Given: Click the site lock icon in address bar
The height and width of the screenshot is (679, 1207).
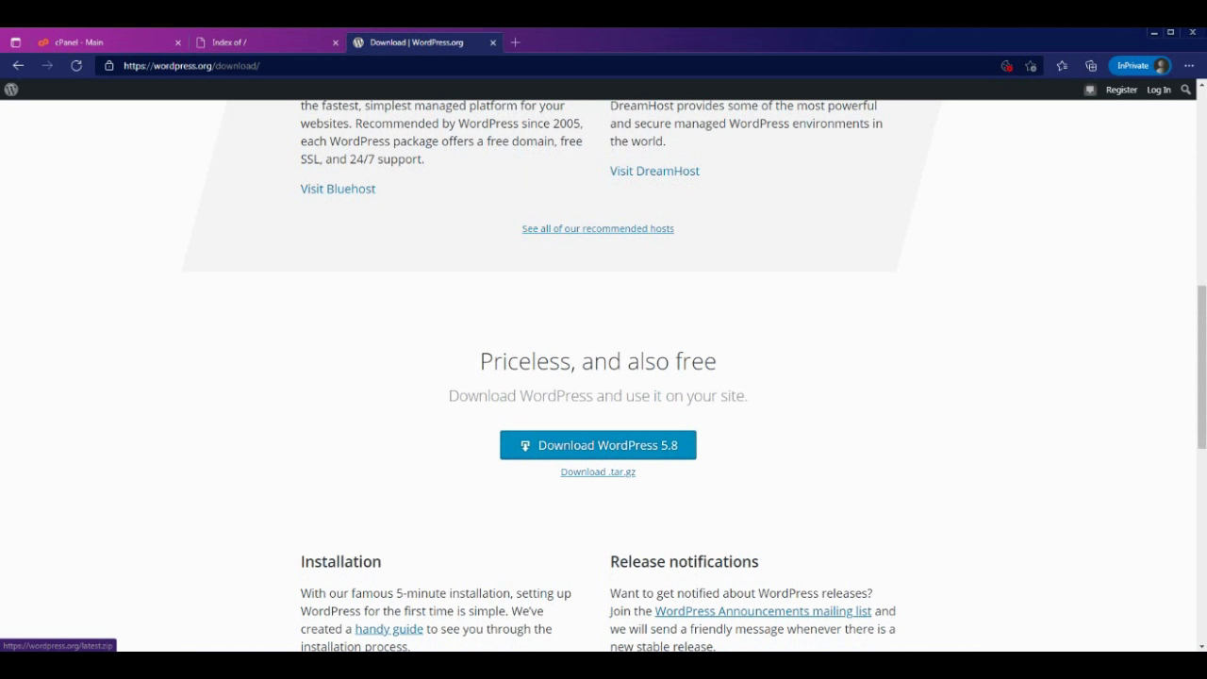Looking at the screenshot, I should [109, 66].
